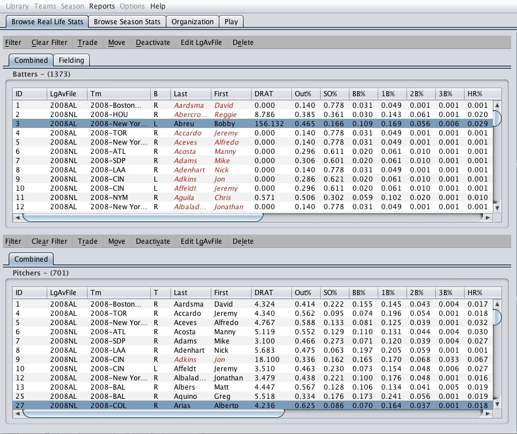Image resolution: width=517 pixels, height=434 pixels.
Task: Switch to Browse Season Stats tab
Action: pos(127,22)
